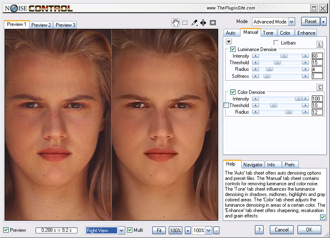Click the Cancel button

click(x=282, y=230)
